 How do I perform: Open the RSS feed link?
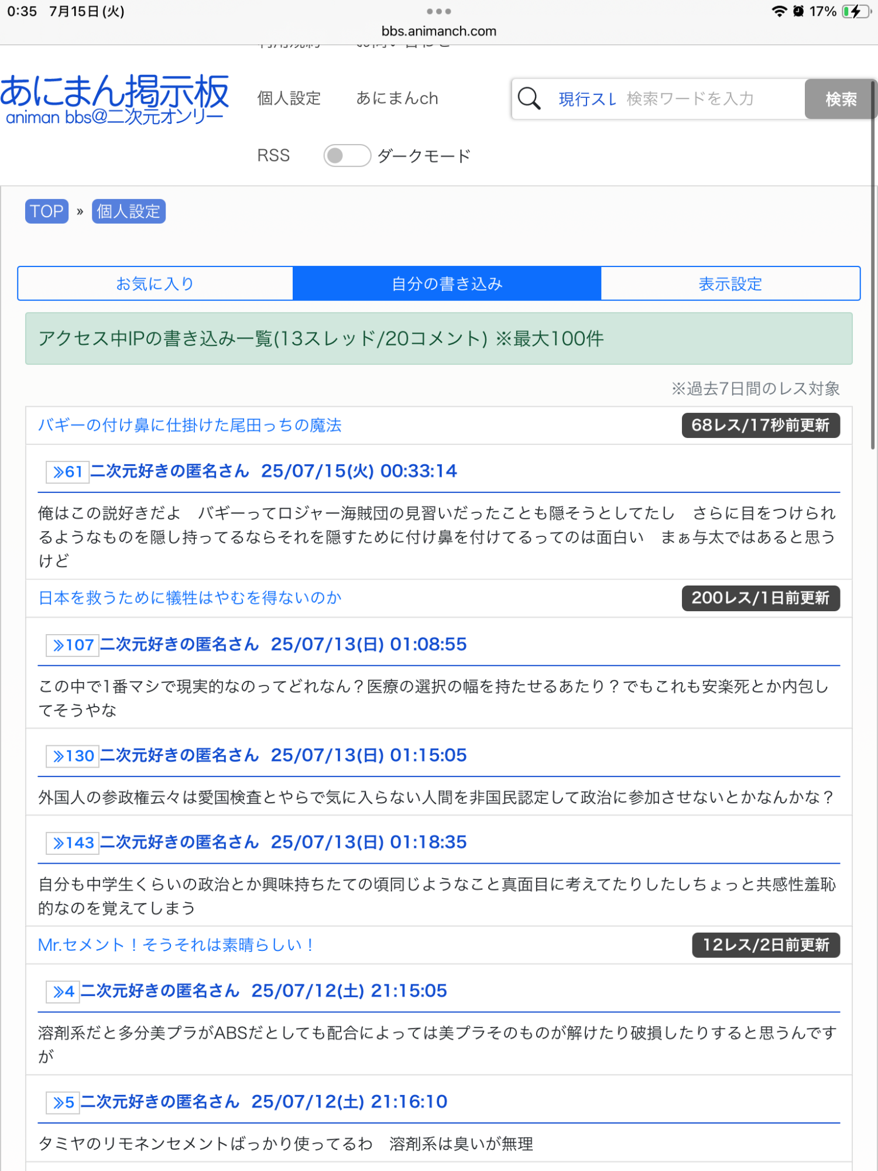tap(273, 156)
